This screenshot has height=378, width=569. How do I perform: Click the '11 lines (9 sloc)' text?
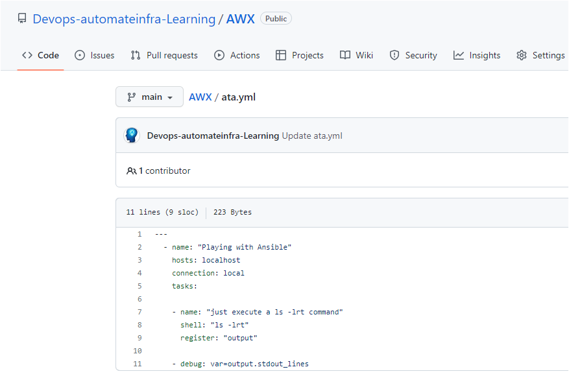(162, 212)
